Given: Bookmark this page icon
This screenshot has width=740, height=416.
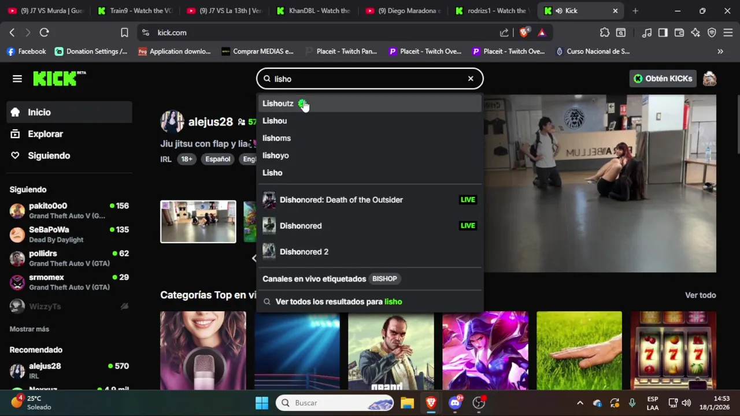Looking at the screenshot, I should (x=124, y=33).
